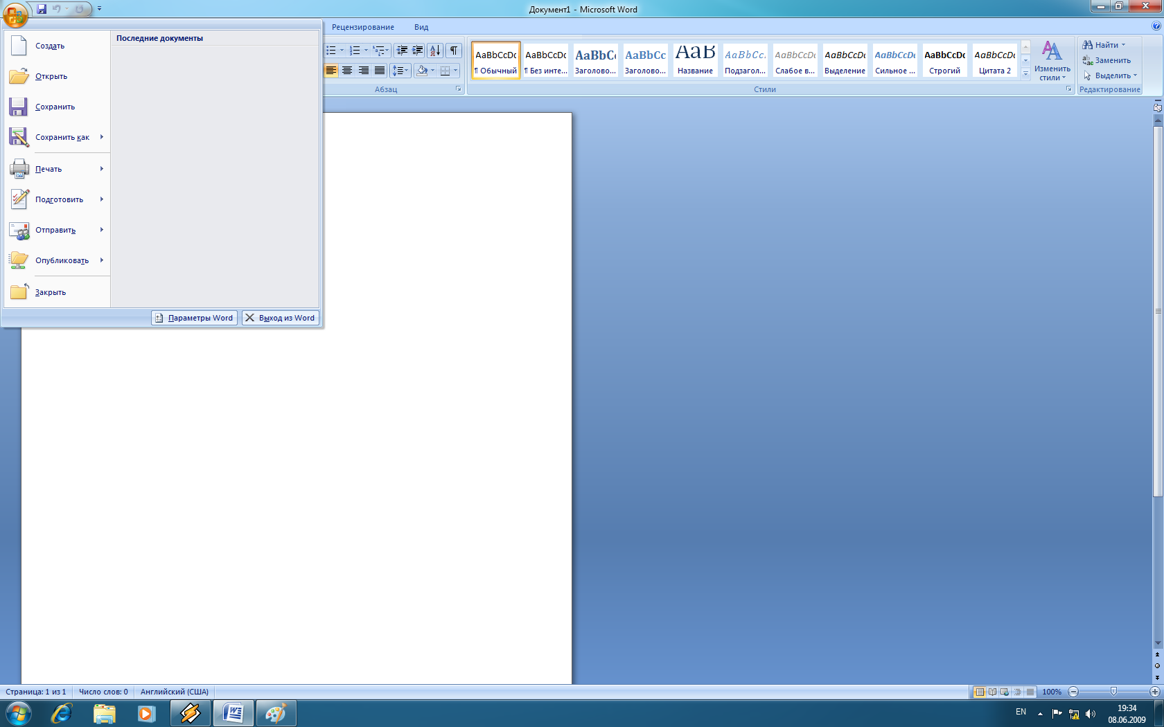
Task: Expand the Опубликовать submenu arrow
Action: click(102, 260)
